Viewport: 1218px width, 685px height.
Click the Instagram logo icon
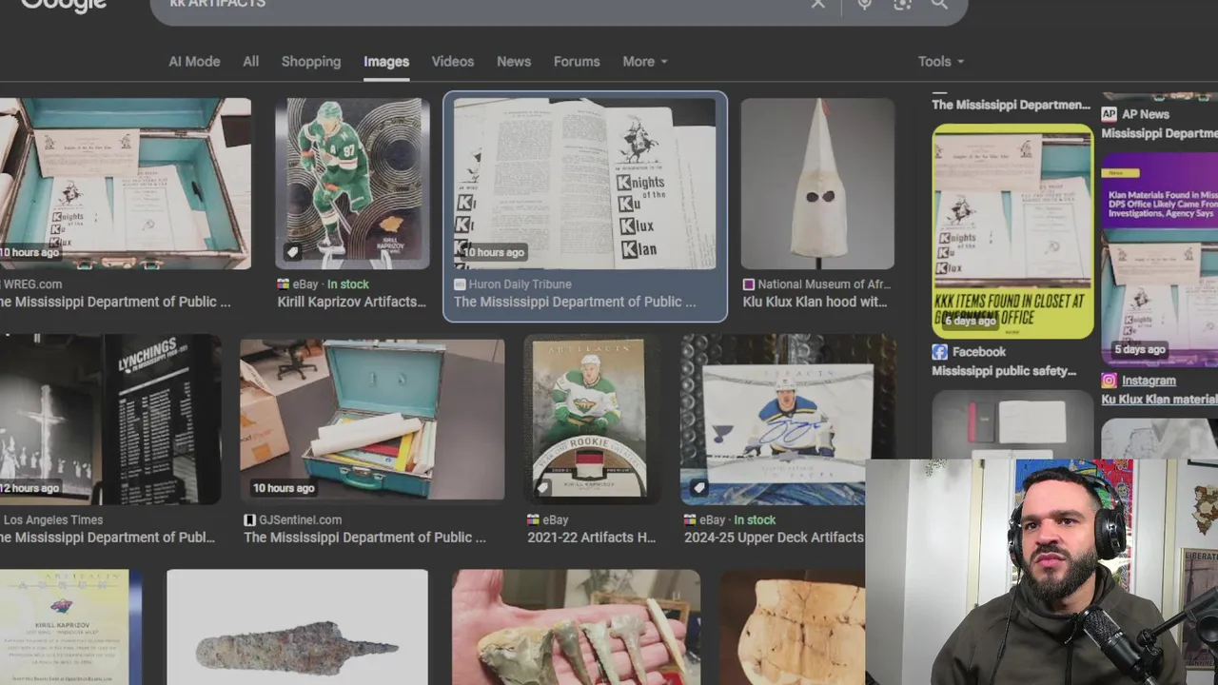[1109, 381]
